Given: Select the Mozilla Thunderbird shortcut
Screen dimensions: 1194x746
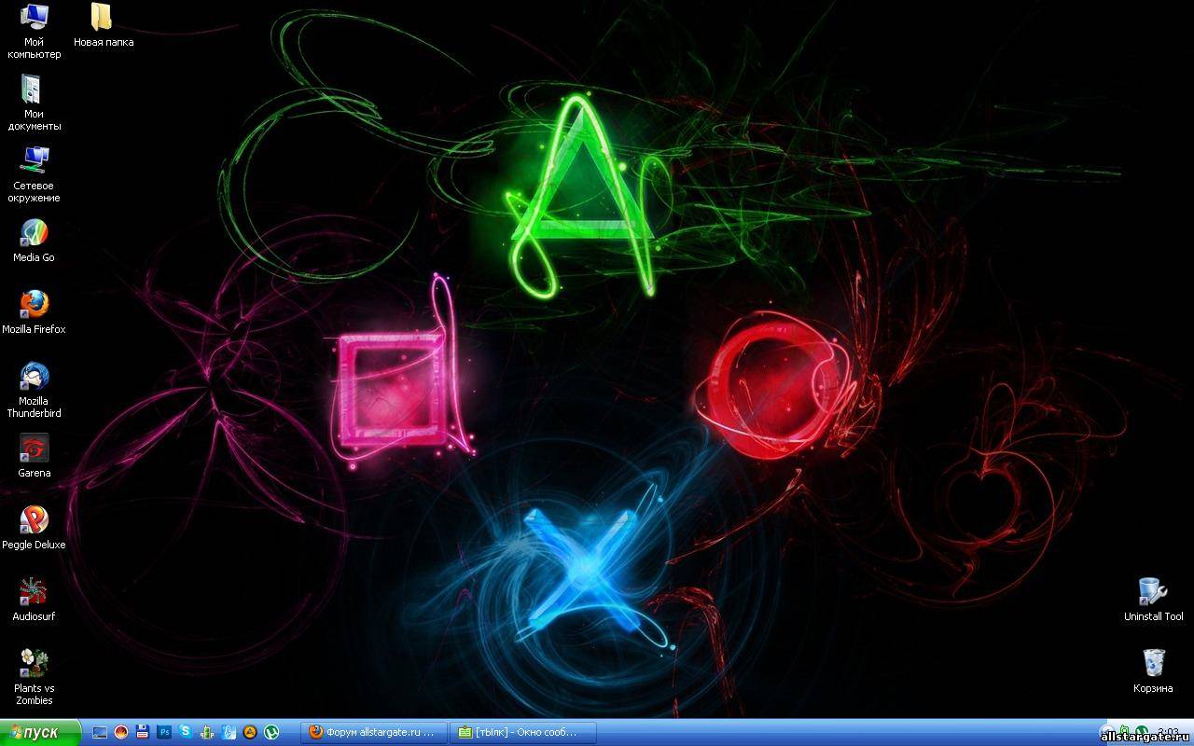Looking at the screenshot, I should click(x=34, y=377).
